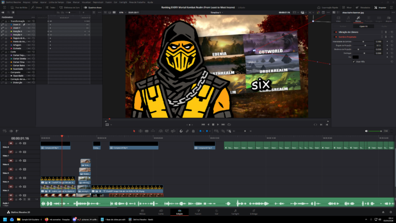Image resolution: width=396 pixels, height=223 pixels.
Task: Mute the Audio 1 track
Action: (x=29, y=199)
